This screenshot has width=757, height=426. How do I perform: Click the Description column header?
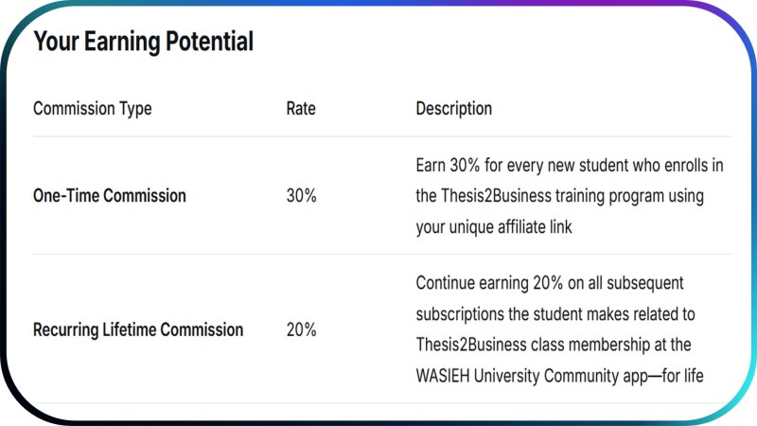point(454,109)
